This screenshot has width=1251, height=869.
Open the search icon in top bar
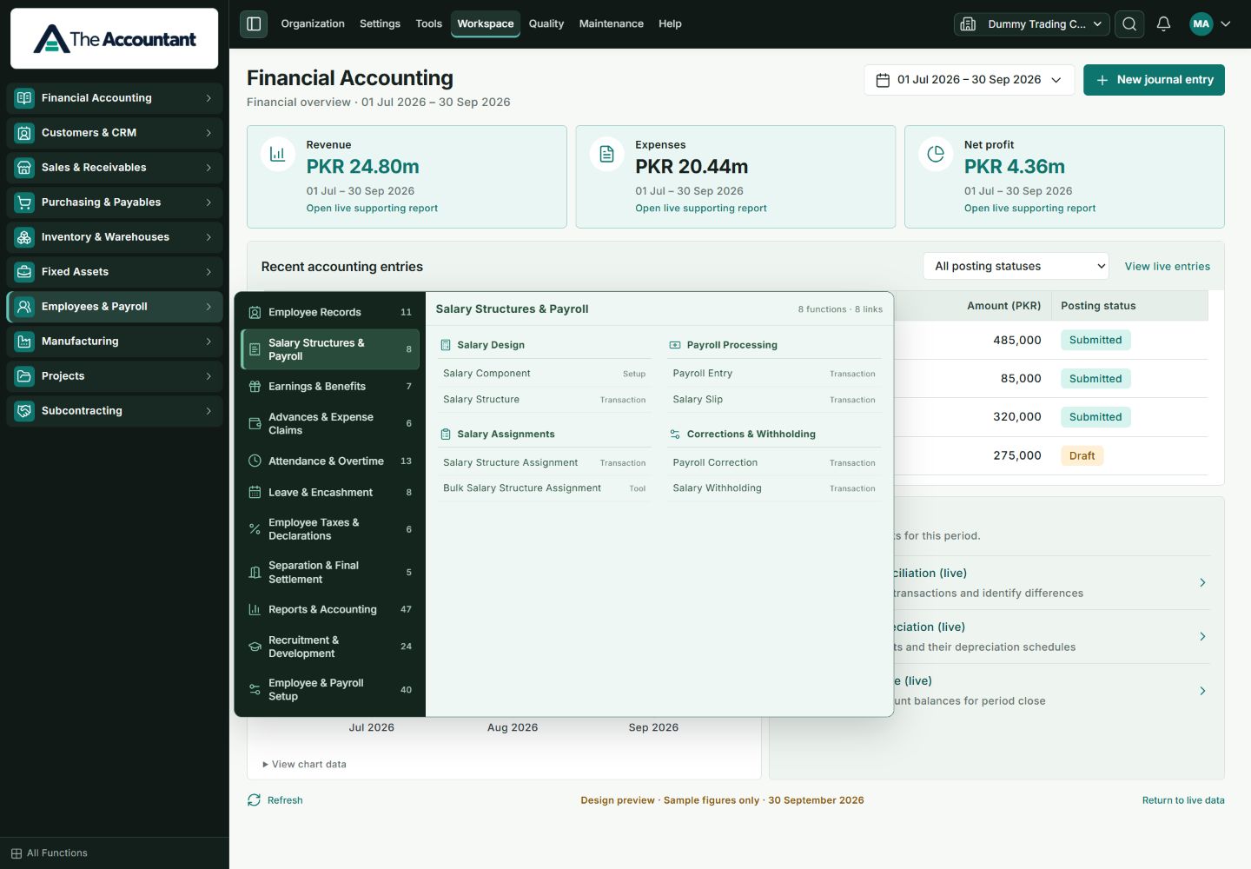tap(1129, 23)
